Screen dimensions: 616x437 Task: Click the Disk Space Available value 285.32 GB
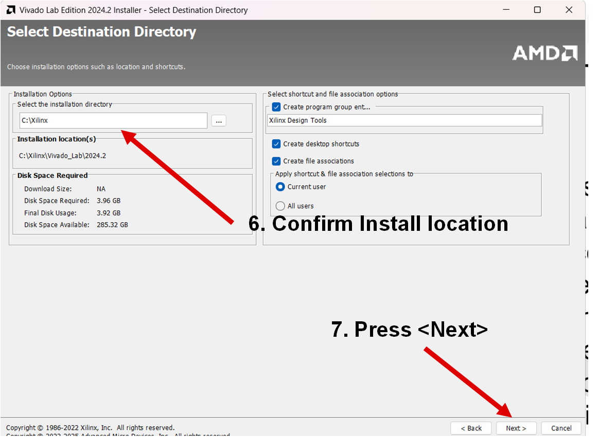[x=112, y=225]
